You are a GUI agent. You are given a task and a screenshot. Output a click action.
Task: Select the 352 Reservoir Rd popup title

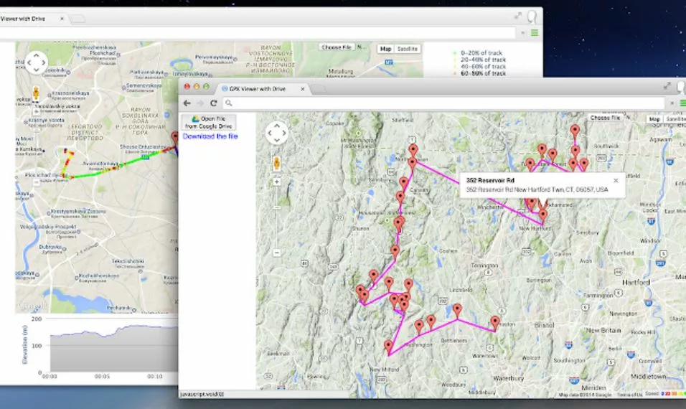(490, 180)
